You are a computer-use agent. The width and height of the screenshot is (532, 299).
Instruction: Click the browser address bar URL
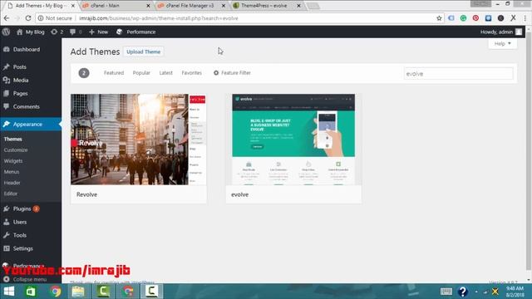(159, 18)
